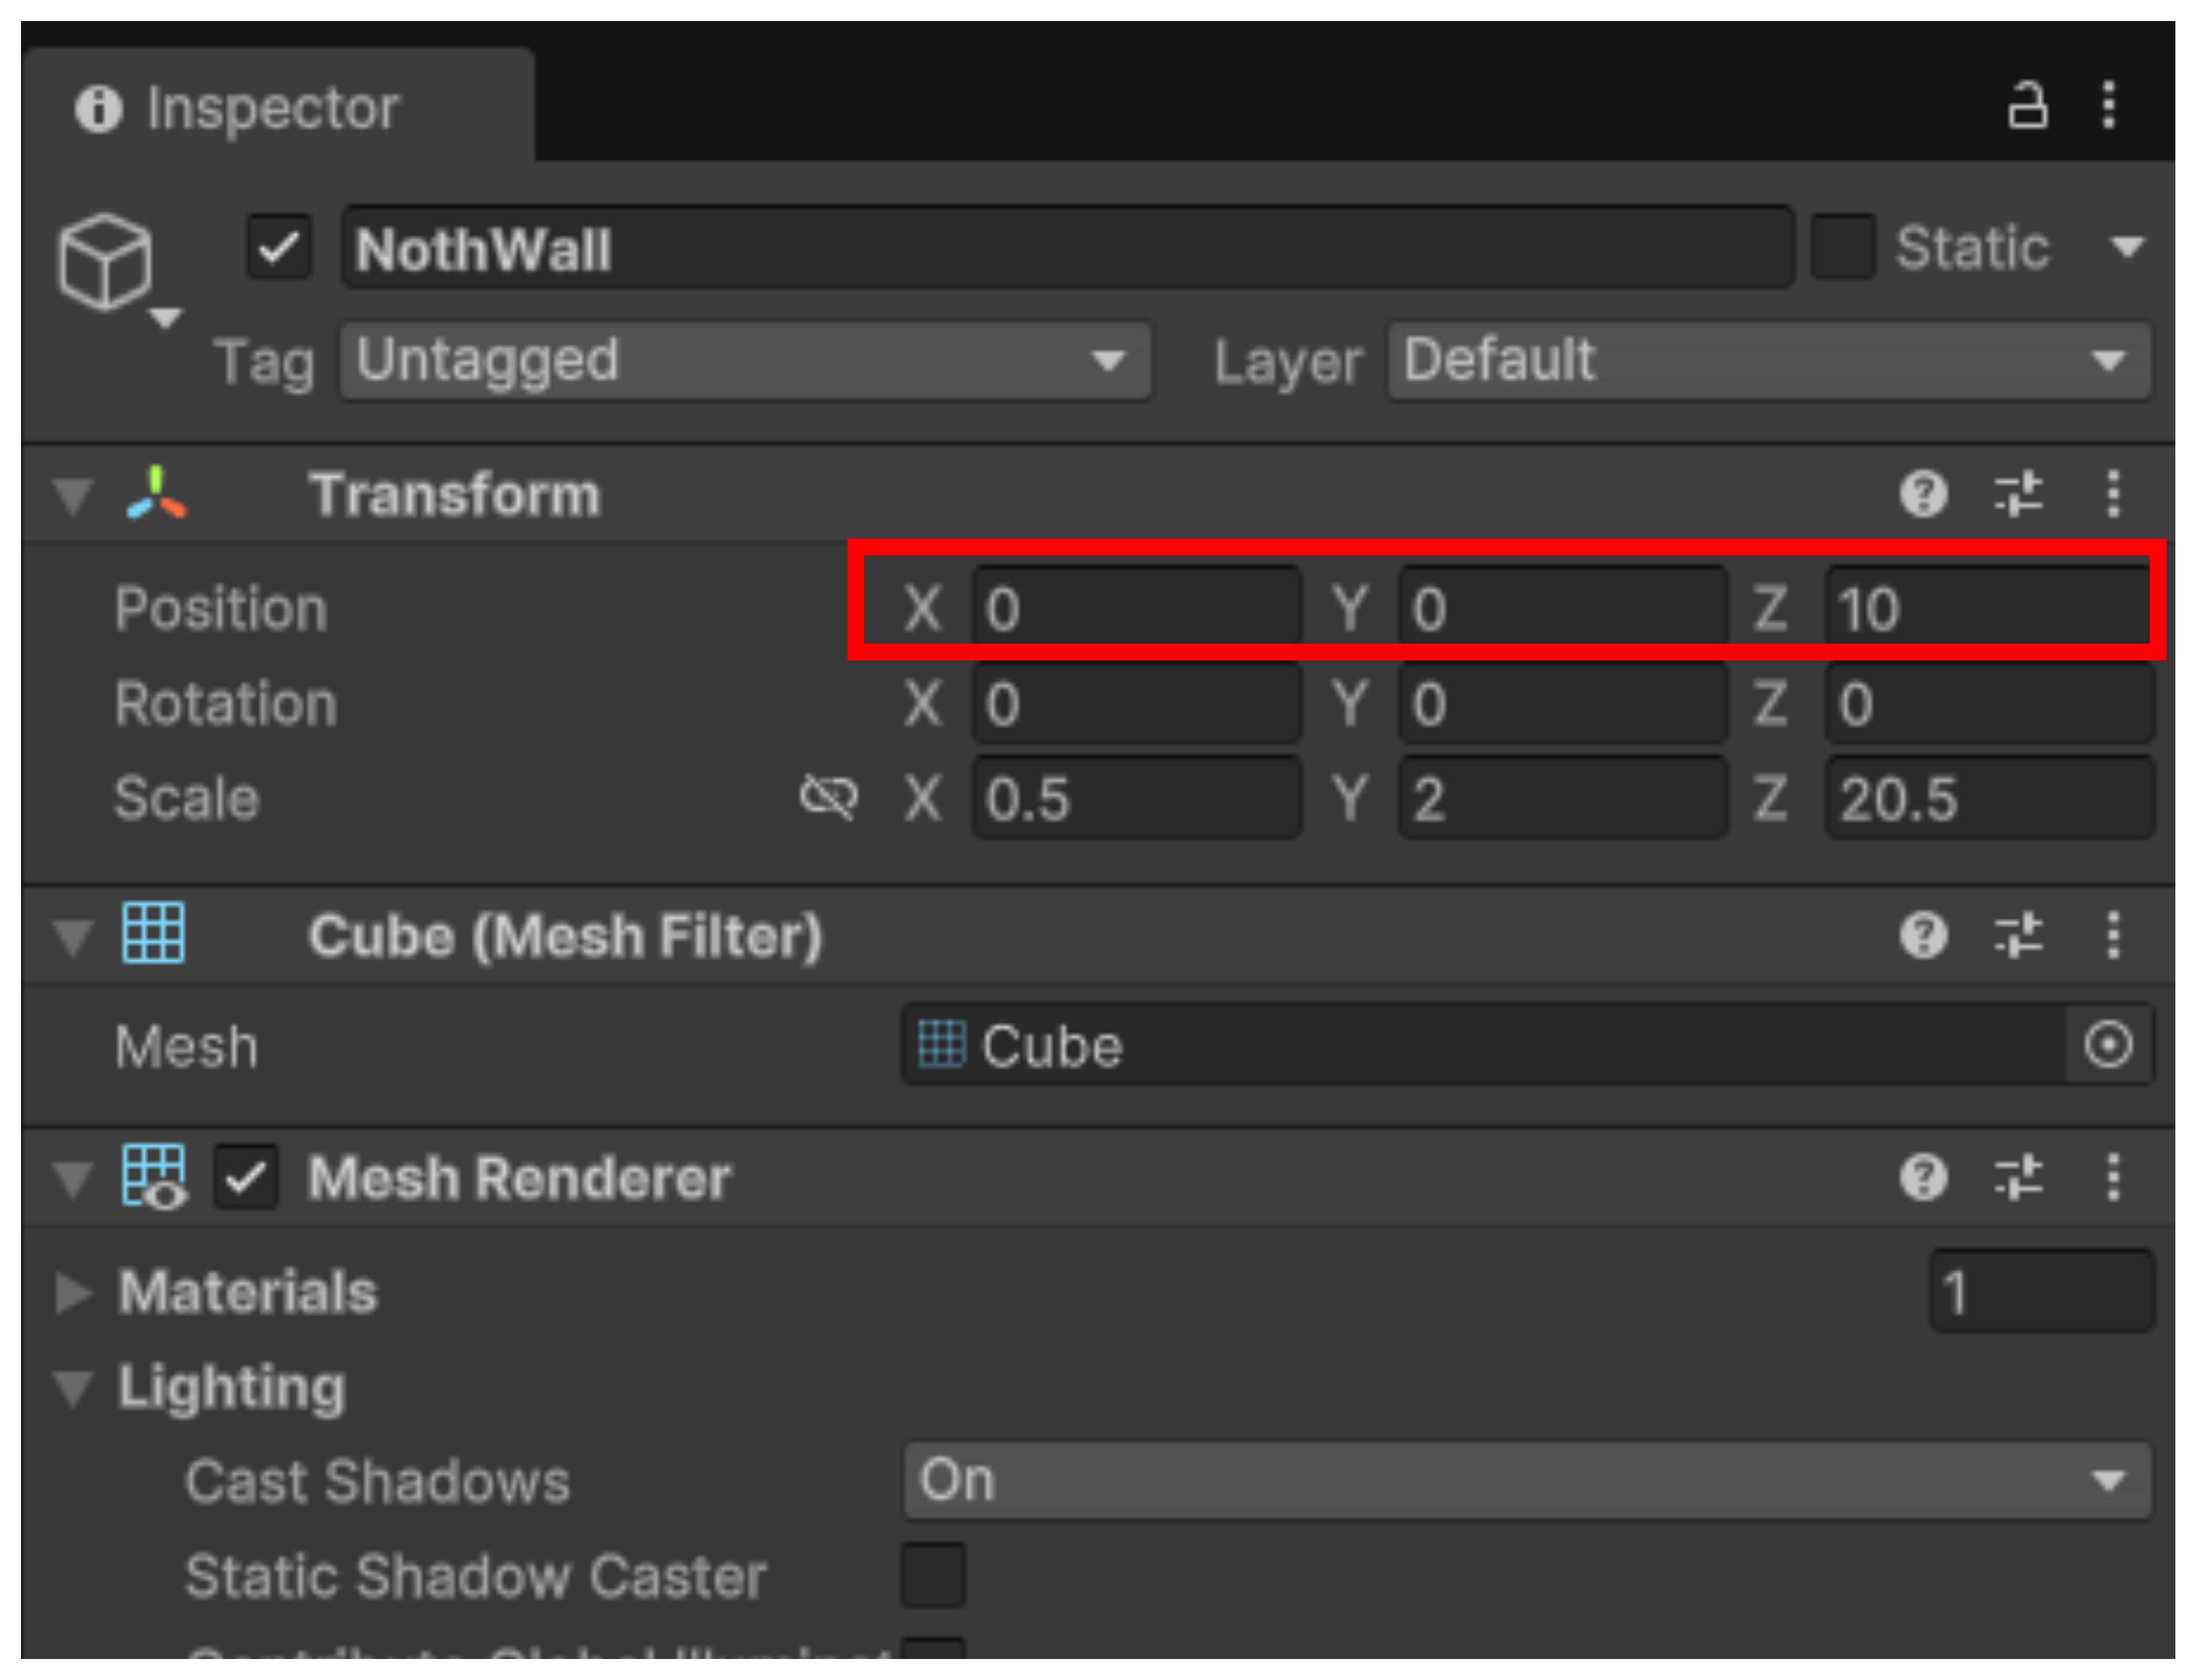Toggle the scale constrained proportions link icon

pyautogui.click(x=828, y=797)
